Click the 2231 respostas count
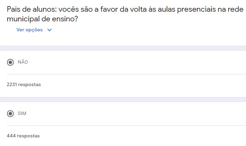The height and width of the screenshot is (146, 246). (x=23, y=84)
